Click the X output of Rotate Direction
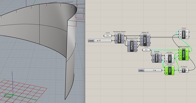196x103 pixels. [x=187, y=57]
